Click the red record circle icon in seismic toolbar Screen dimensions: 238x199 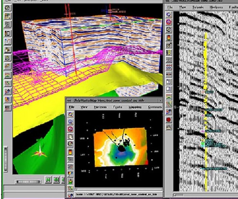169,120
